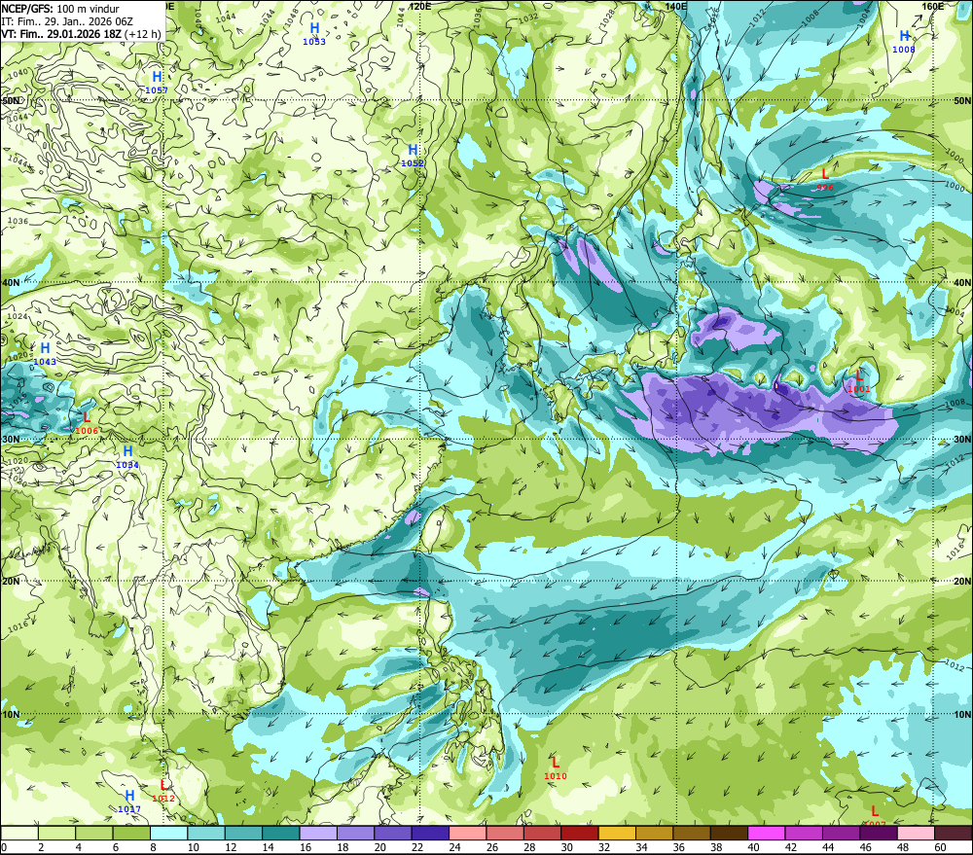Click the 'VT: Fim.. 29.01.2026 18Z (+12 h)' line

81,34
